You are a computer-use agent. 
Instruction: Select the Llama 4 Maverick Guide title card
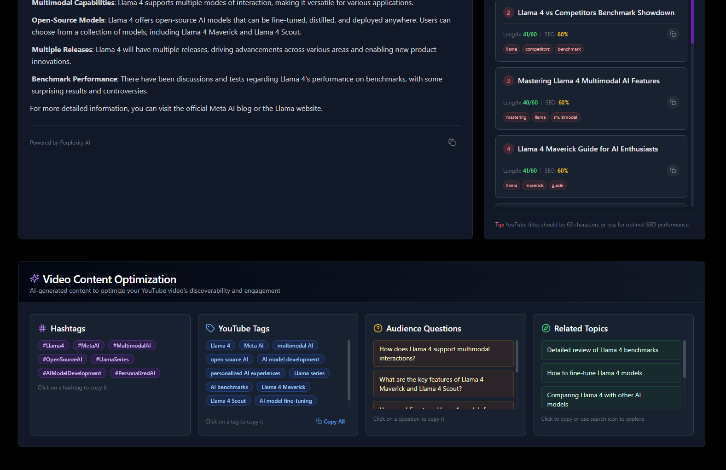click(x=591, y=167)
